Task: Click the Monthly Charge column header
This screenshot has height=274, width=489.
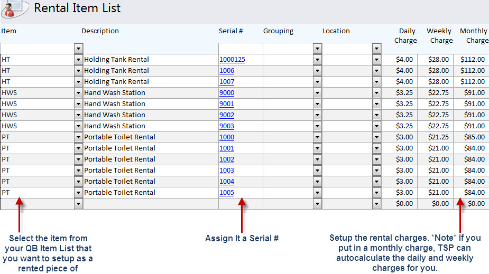Action: coord(474,35)
